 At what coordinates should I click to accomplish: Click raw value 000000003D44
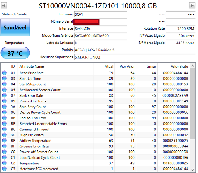(175, 146)
